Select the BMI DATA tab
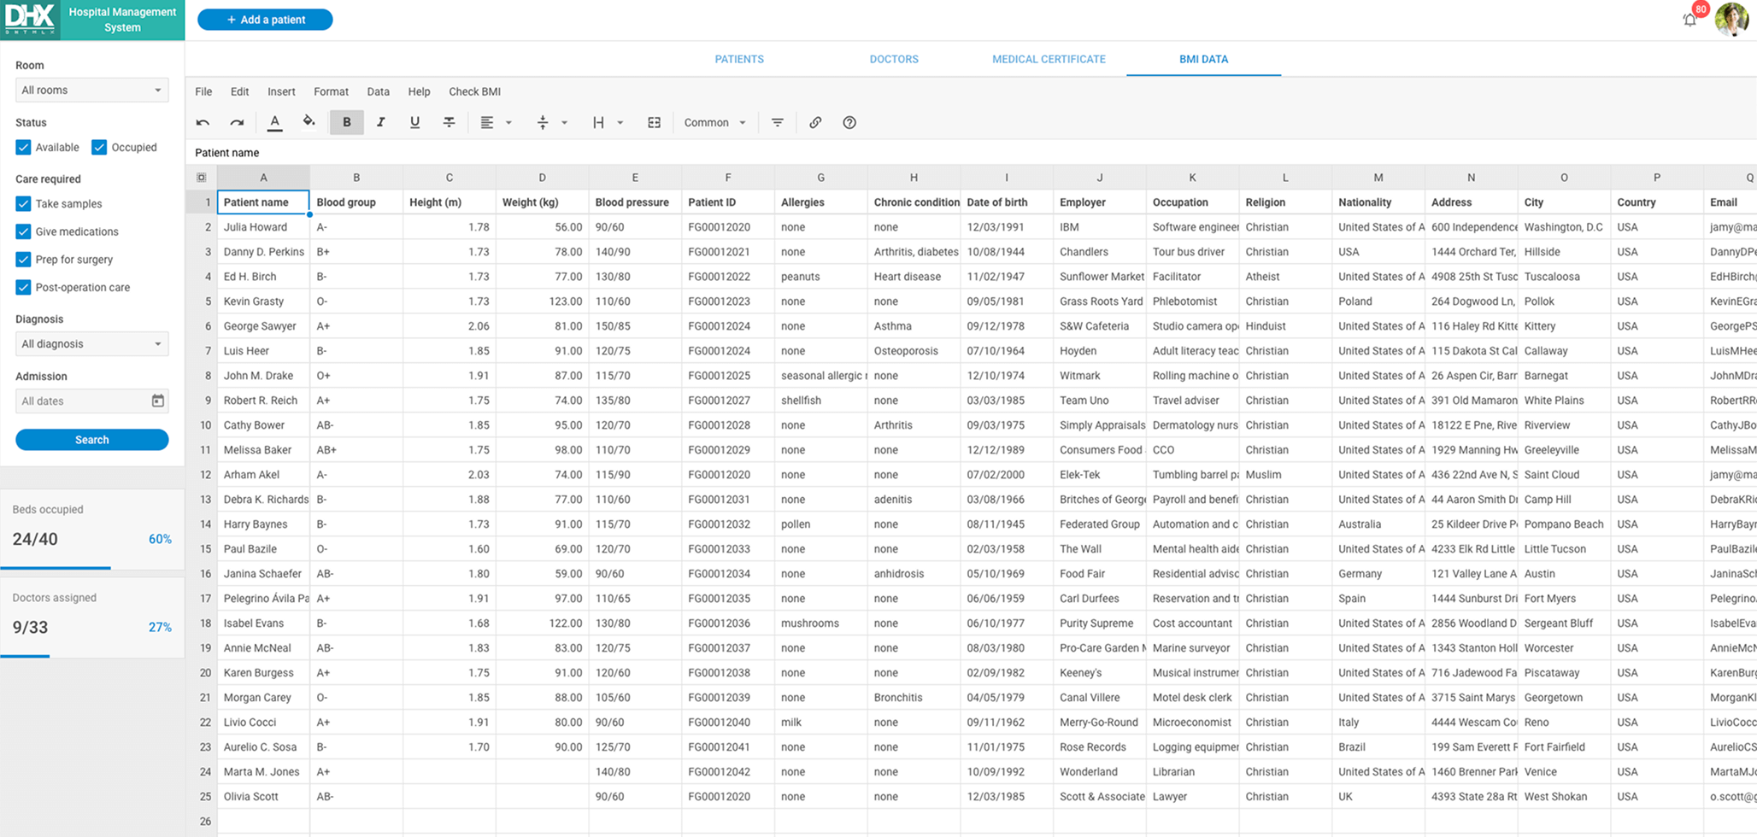 coord(1203,59)
